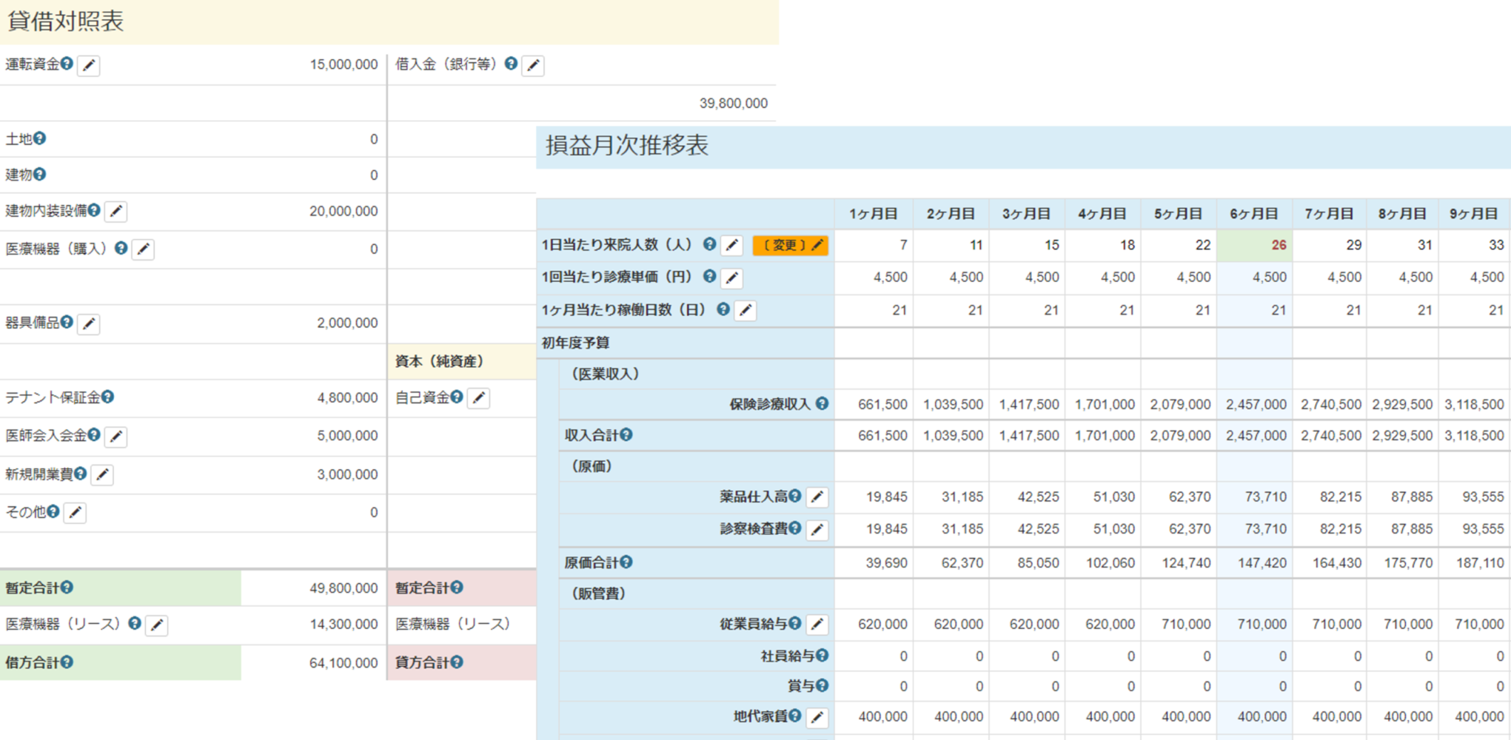Click 6ヶ月目 保険診療収入 value 2,457,000

click(1256, 405)
